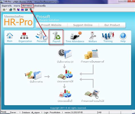Open the Welfare module
Viewport: 135px width, 114px height.
[93, 37]
